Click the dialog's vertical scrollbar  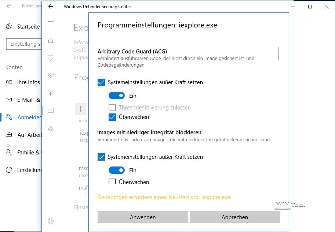(279, 53)
